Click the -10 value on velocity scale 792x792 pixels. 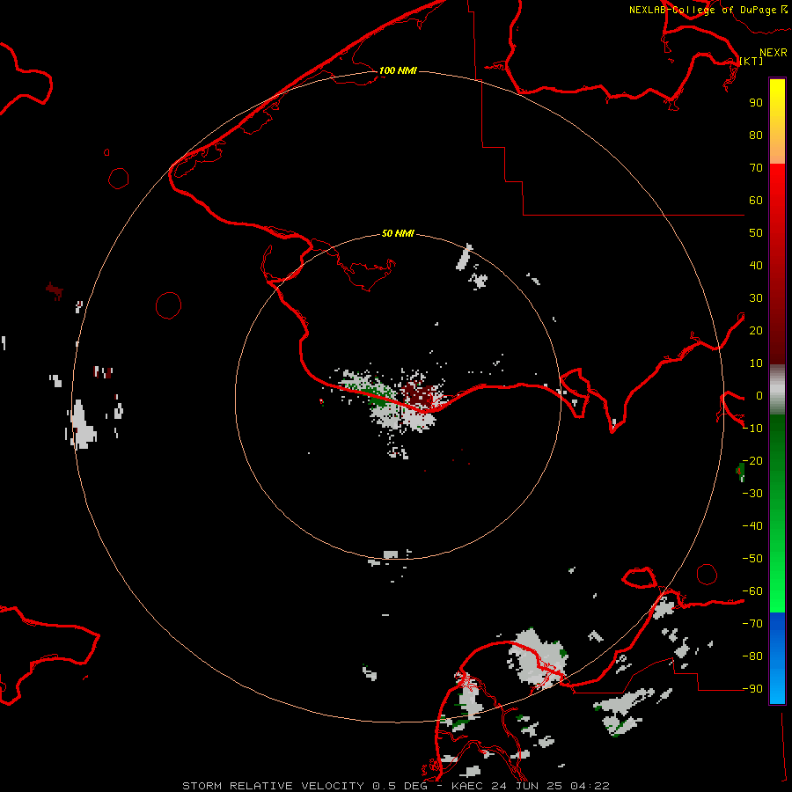coord(752,429)
